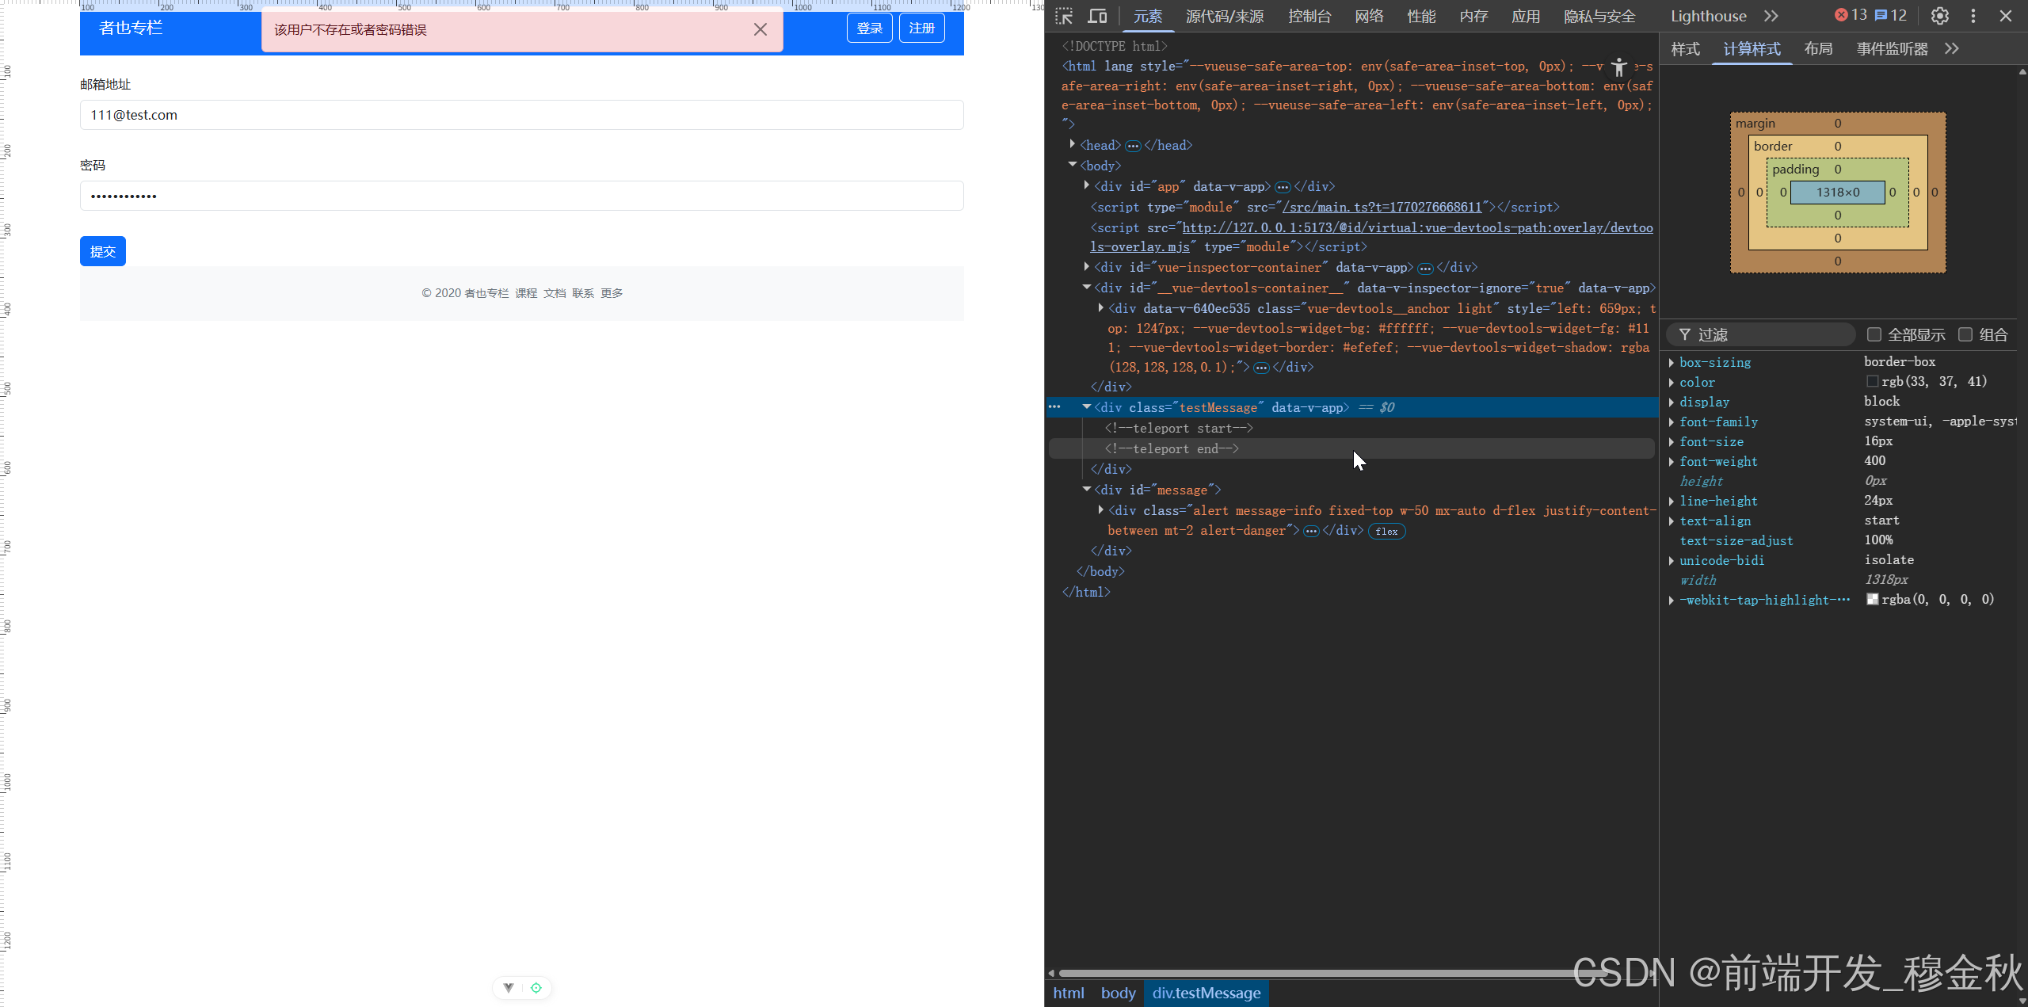Toggle the device toolbar icon
This screenshot has width=2028, height=1007.
pos(1097,16)
